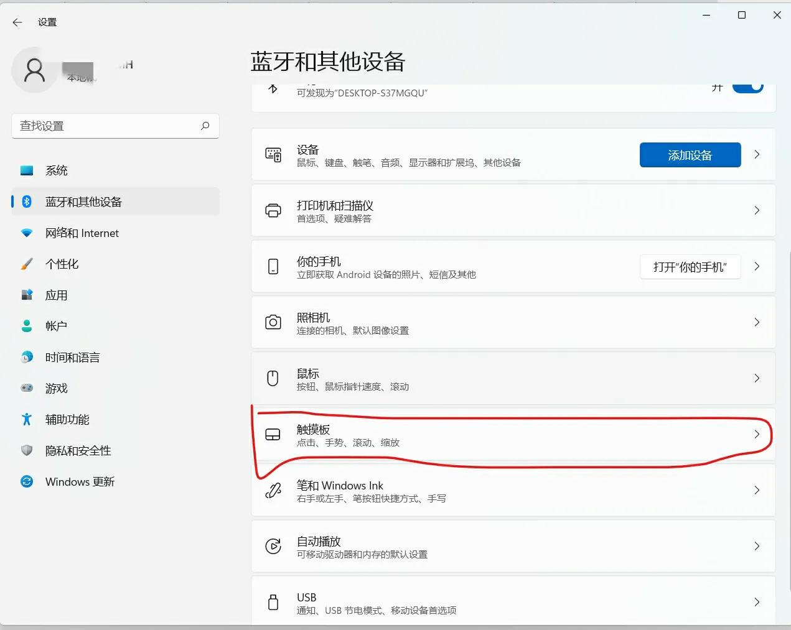Expand the 自动播放 settings chevron
Screen dimensions: 791x630
[x=757, y=546]
